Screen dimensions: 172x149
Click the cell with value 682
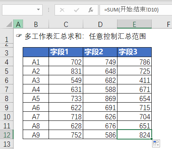[100, 80]
